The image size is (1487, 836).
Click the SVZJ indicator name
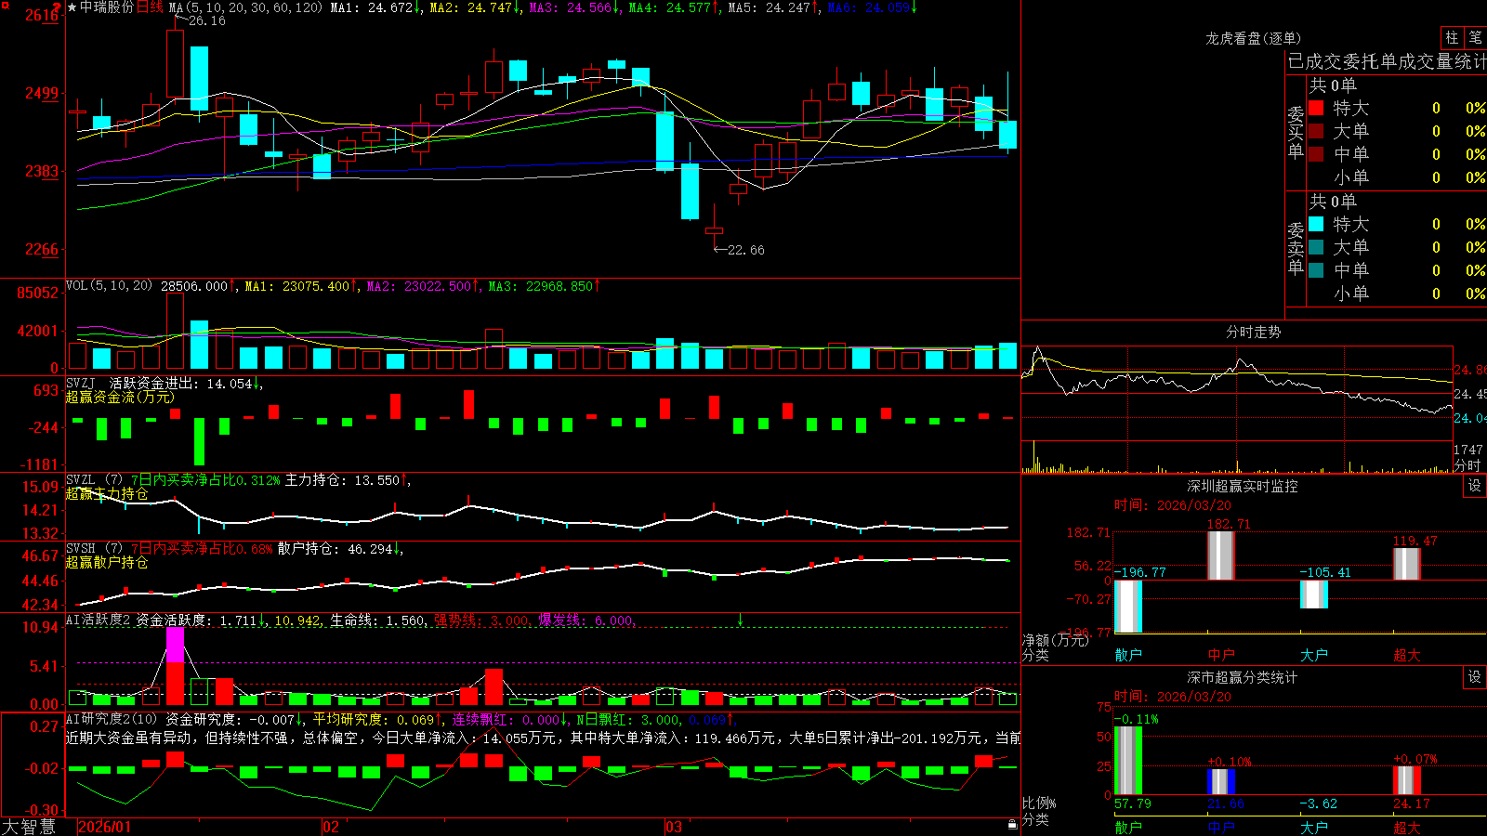pos(81,383)
